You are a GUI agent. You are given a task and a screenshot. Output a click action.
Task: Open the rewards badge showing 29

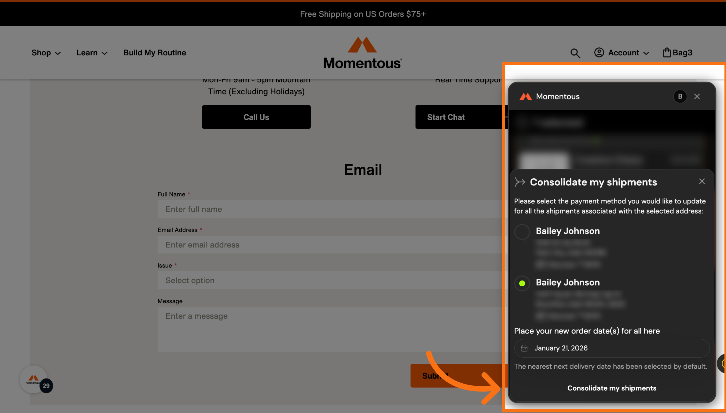pyautogui.click(x=46, y=386)
